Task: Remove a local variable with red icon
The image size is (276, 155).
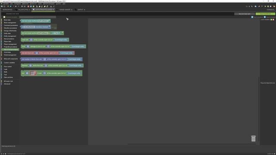Action: coord(273,20)
